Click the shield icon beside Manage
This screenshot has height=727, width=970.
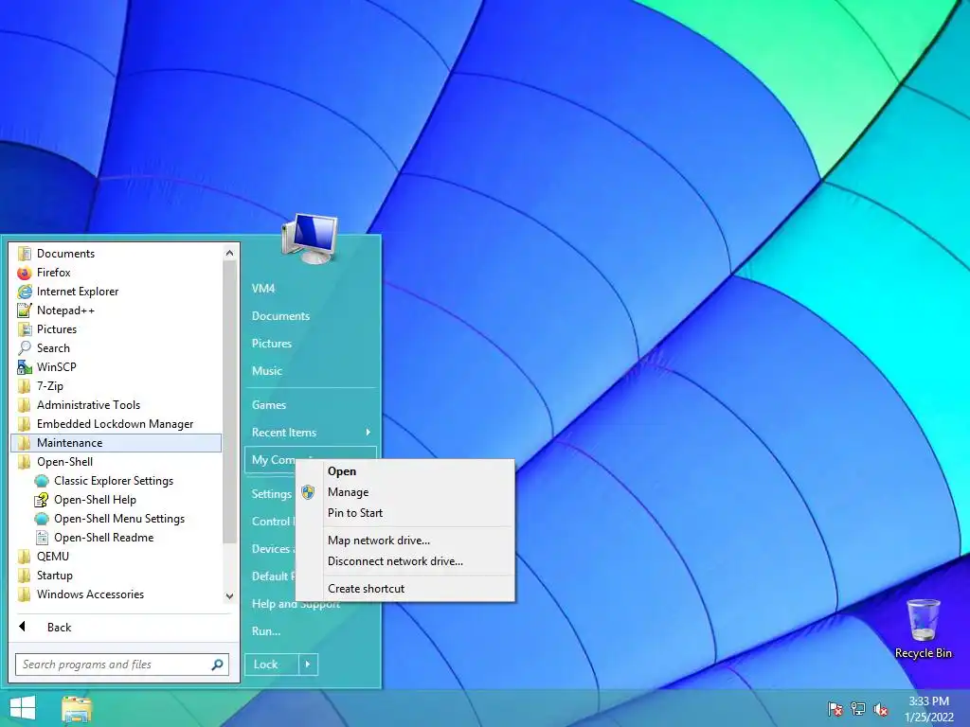308,492
